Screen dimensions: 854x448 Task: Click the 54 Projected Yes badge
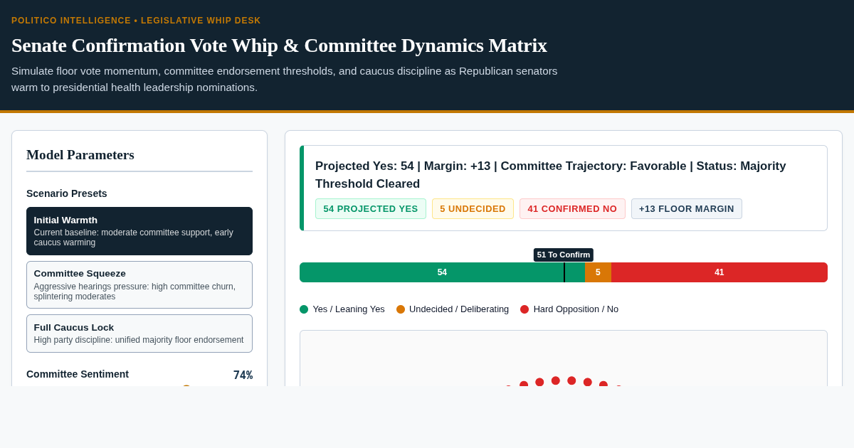point(371,208)
